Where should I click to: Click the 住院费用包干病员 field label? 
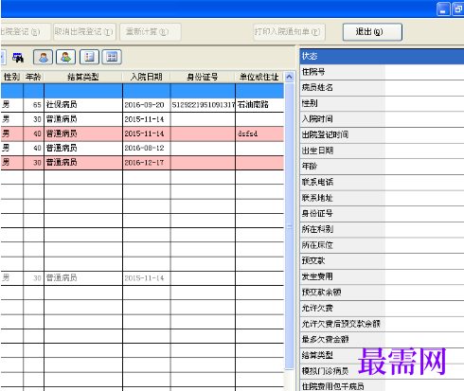(333, 386)
